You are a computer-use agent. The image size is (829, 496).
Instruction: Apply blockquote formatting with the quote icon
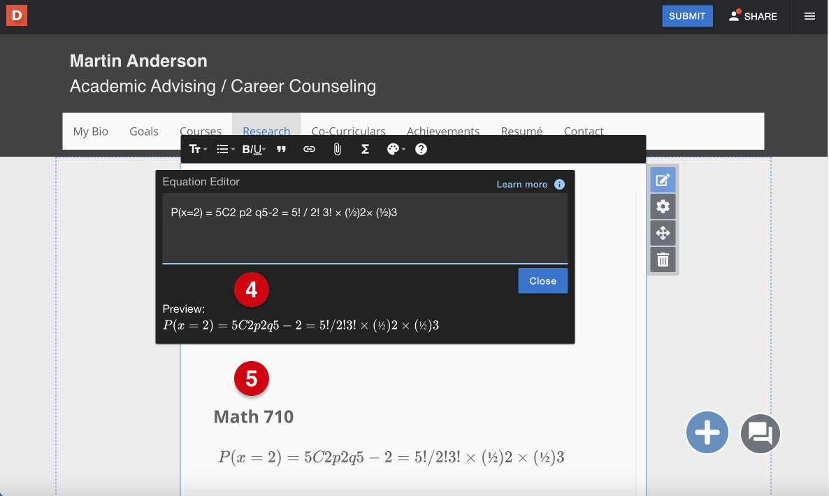coord(281,148)
